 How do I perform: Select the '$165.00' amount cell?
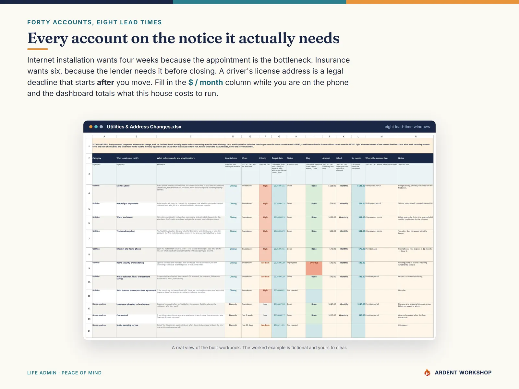point(329,319)
